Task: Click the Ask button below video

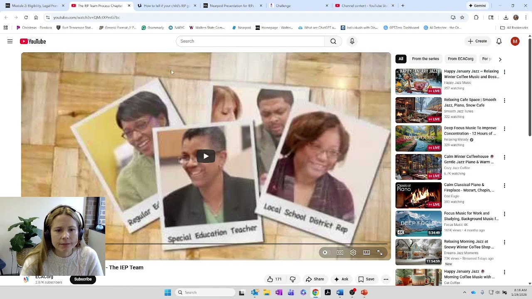Action: (x=341, y=279)
